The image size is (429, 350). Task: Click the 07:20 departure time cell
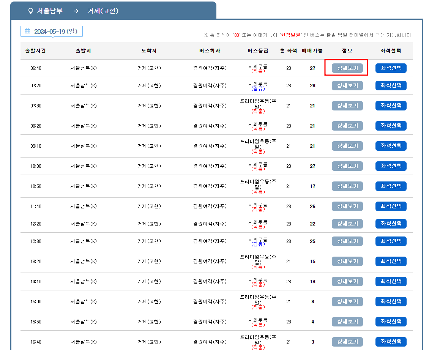(36, 86)
